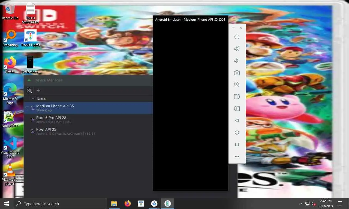
Task: Click the Pixel 6 Pro device icon
Action: [x=32, y=120]
